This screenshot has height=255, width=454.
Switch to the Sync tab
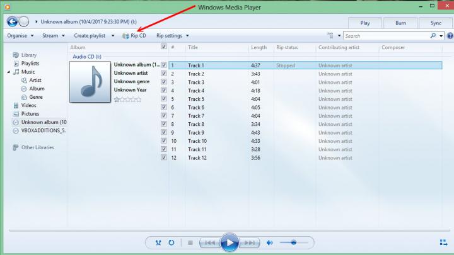[436, 23]
